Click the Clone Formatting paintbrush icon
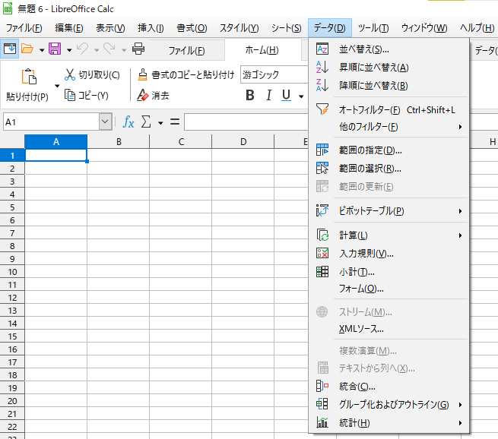 pos(143,74)
